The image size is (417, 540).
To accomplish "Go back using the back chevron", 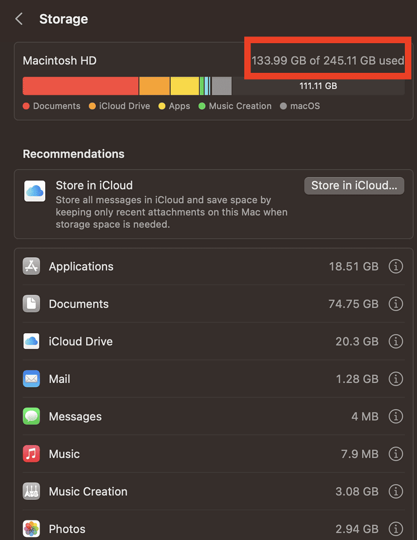I will point(19,20).
